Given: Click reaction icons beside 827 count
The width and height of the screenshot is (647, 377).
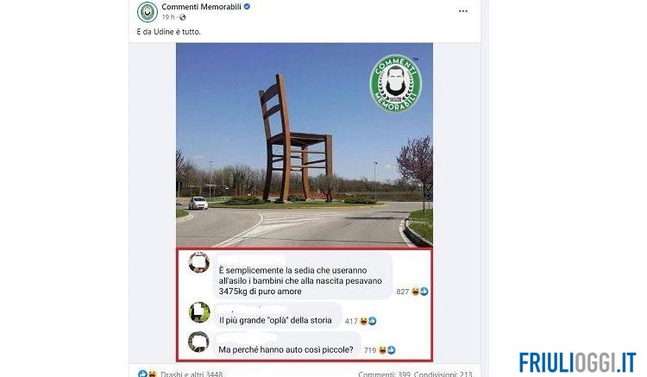Looking at the screenshot, I should point(419,292).
